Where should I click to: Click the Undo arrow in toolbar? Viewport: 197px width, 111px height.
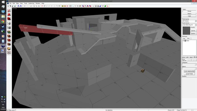click(x=25, y=6)
